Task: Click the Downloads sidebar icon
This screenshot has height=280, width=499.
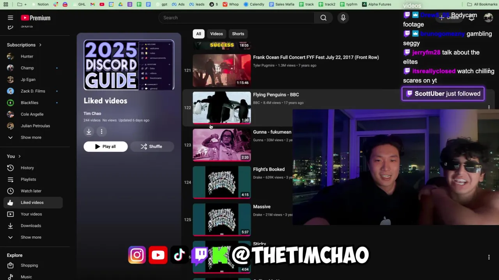Action: [11, 226]
